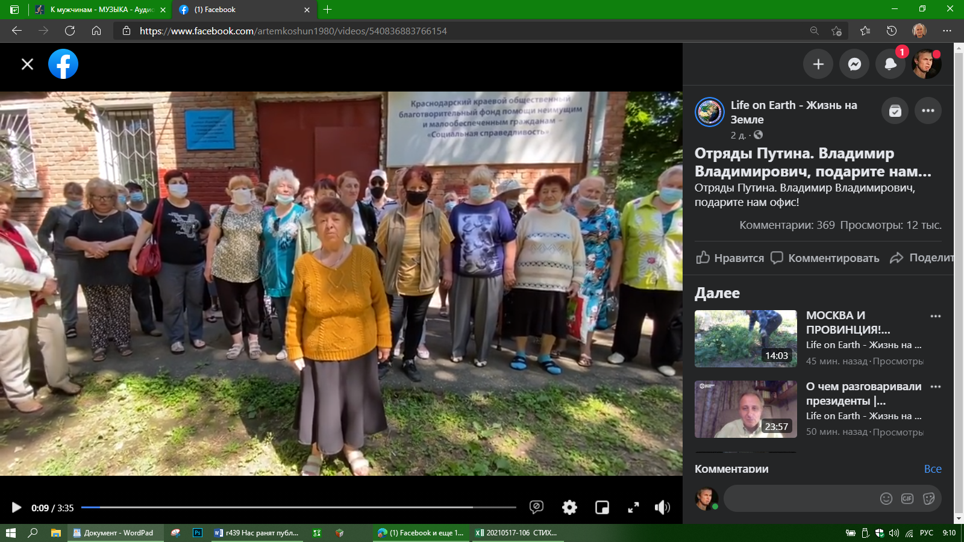Save the video with bookmark icon
This screenshot has height=542, width=964.
pyautogui.click(x=895, y=111)
